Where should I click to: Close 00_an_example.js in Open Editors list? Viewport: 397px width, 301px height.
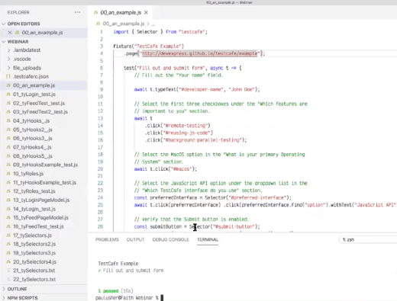[10, 33]
